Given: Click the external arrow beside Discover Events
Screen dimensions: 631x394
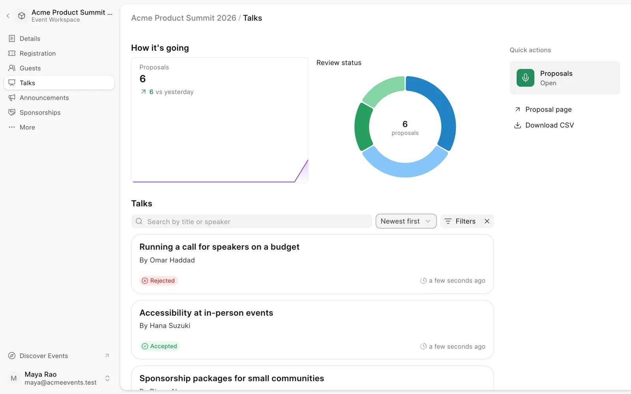Looking at the screenshot, I should coord(107,356).
